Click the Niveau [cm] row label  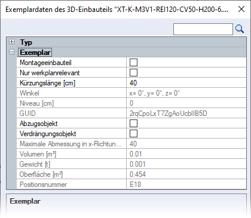[x=36, y=103]
